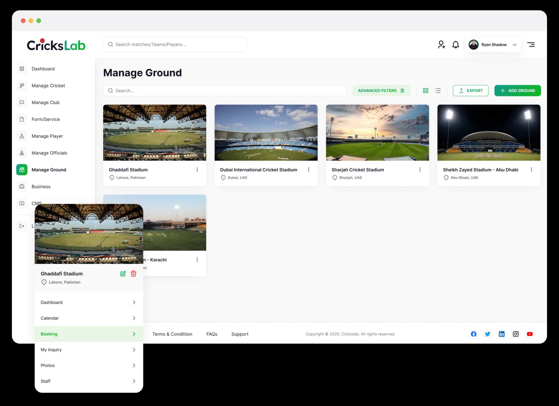This screenshot has height=406, width=559.
Task: Click the Form/Service document icon
Action: tap(22, 119)
